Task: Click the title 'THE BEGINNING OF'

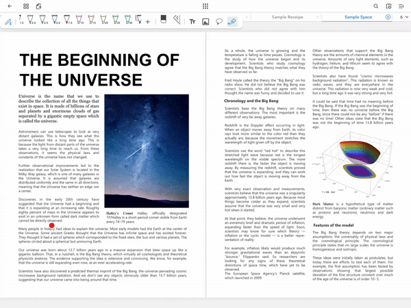Action: coord(99,60)
